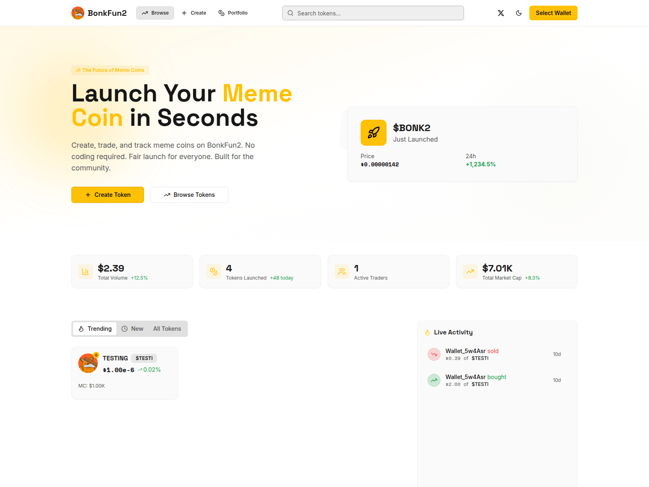Click the +8.3% market cap change
This screenshot has width=649, height=487.
pos(532,278)
